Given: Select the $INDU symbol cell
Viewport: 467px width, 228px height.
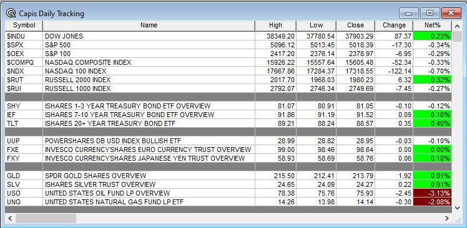Looking at the screenshot, I should [x=24, y=36].
